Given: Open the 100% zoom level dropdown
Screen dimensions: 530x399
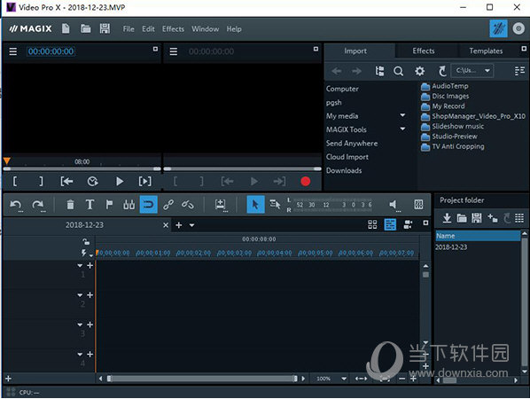Looking at the screenshot, I should [x=344, y=379].
